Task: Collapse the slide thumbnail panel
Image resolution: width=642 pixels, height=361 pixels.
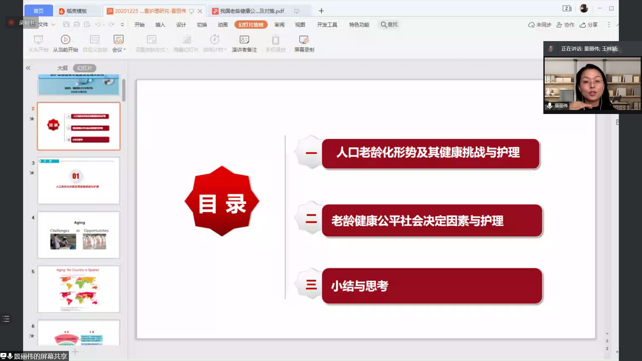Action: click(28, 68)
